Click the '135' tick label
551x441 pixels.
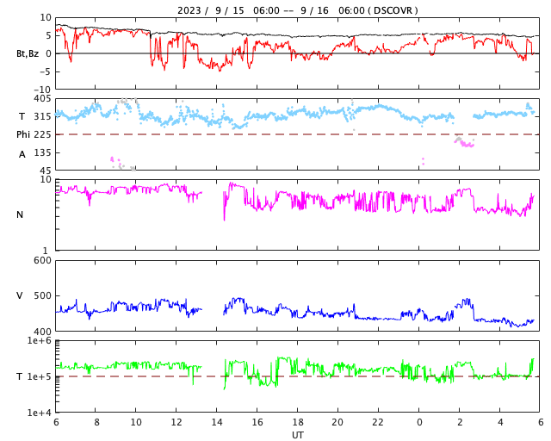(42, 152)
